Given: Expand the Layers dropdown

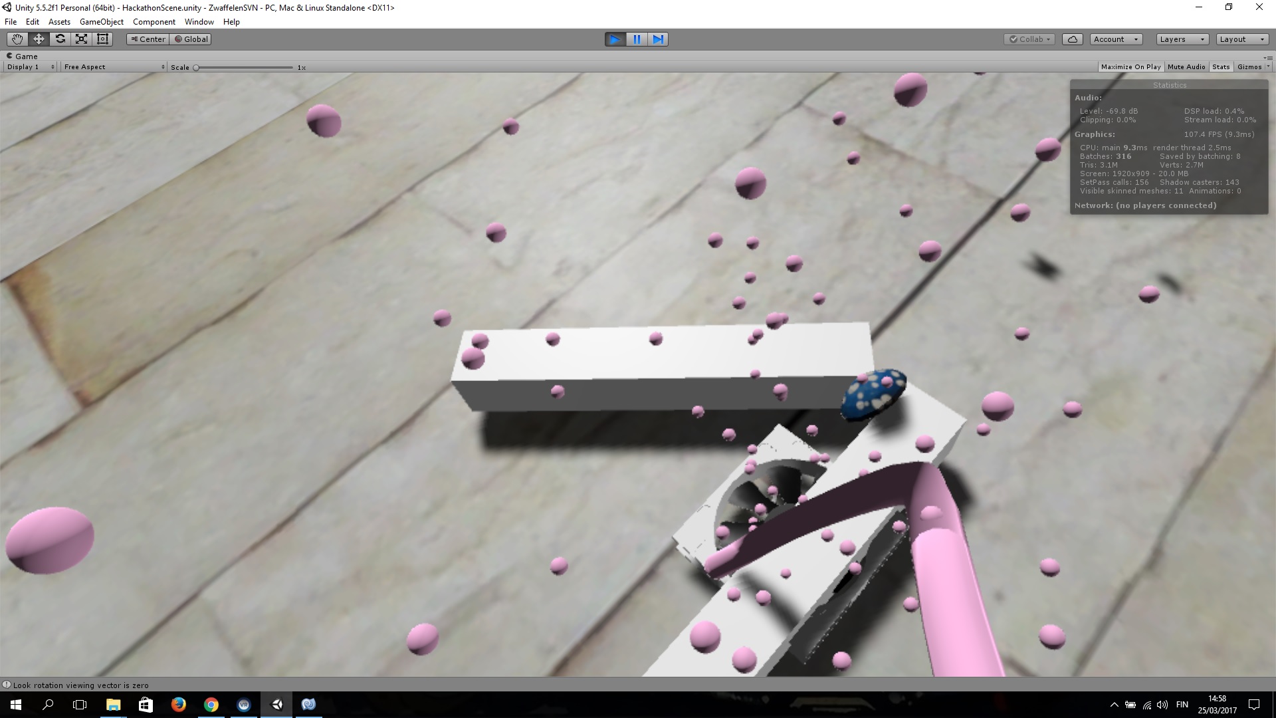Looking at the screenshot, I should tap(1182, 39).
